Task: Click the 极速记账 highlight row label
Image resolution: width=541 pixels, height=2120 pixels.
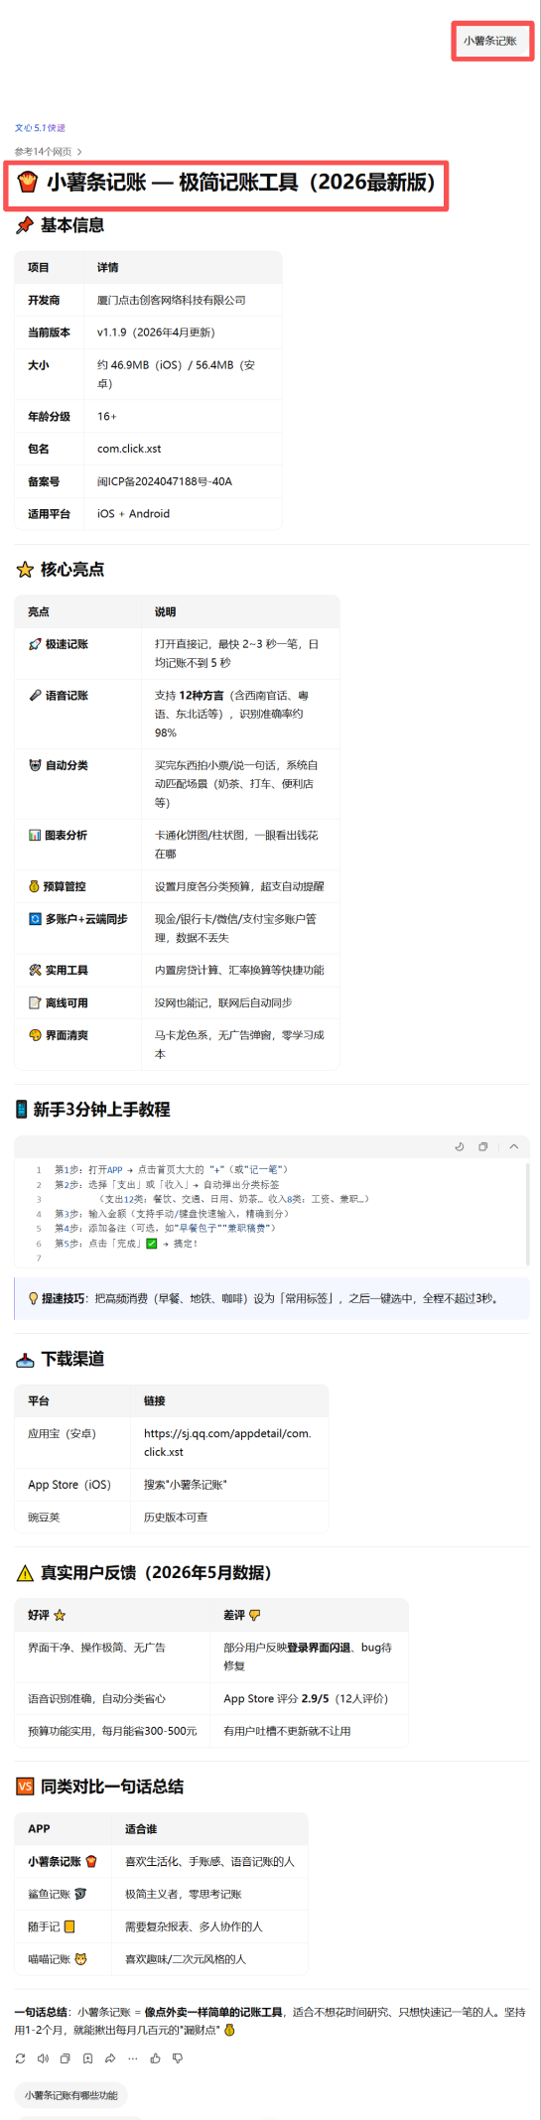Action: (59, 644)
